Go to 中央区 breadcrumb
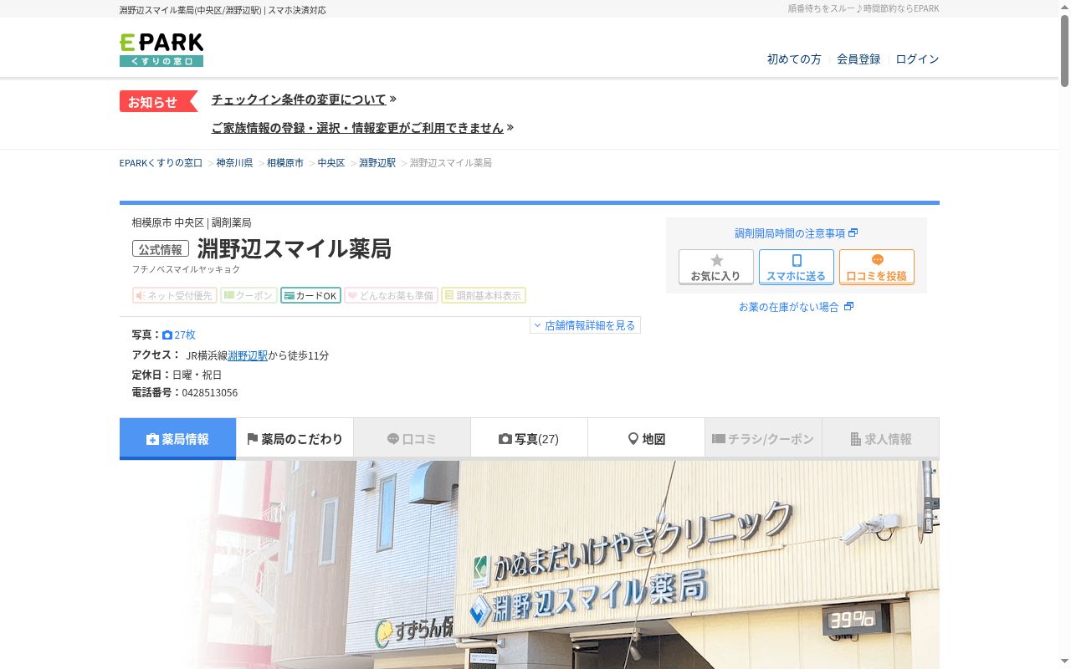 click(331, 163)
